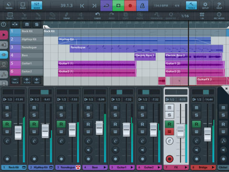Expand the Guitar1 channel name arrow
The width and height of the screenshot is (229, 172).
[x=132, y=167]
